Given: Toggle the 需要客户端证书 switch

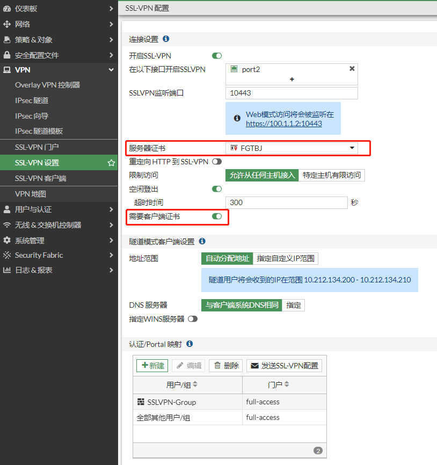Looking at the screenshot, I should pyautogui.click(x=217, y=216).
